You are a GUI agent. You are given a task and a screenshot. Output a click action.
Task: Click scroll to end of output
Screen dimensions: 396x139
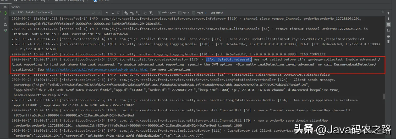coord(388,30)
